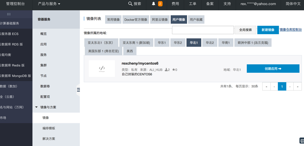Select region 亚太东南 1 (新加坡)
The width and height of the screenshot is (304, 146).
(136, 43)
